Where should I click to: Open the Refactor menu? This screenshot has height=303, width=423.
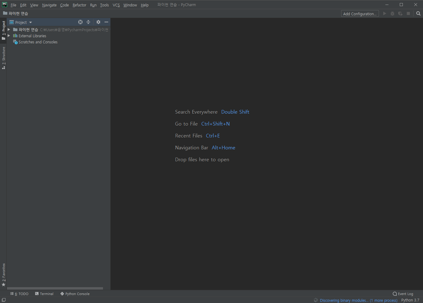point(79,5)
